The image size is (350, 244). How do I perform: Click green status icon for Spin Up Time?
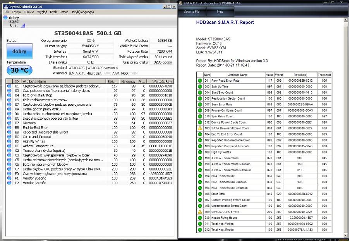click(200, 86)
